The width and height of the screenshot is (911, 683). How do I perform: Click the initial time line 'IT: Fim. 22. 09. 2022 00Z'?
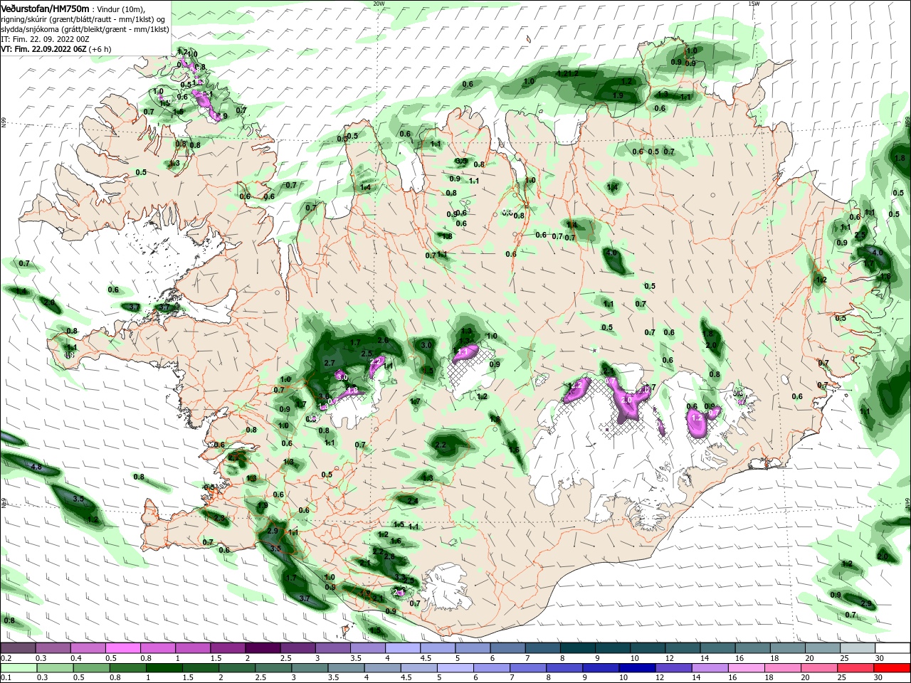[x=46, y=40]
